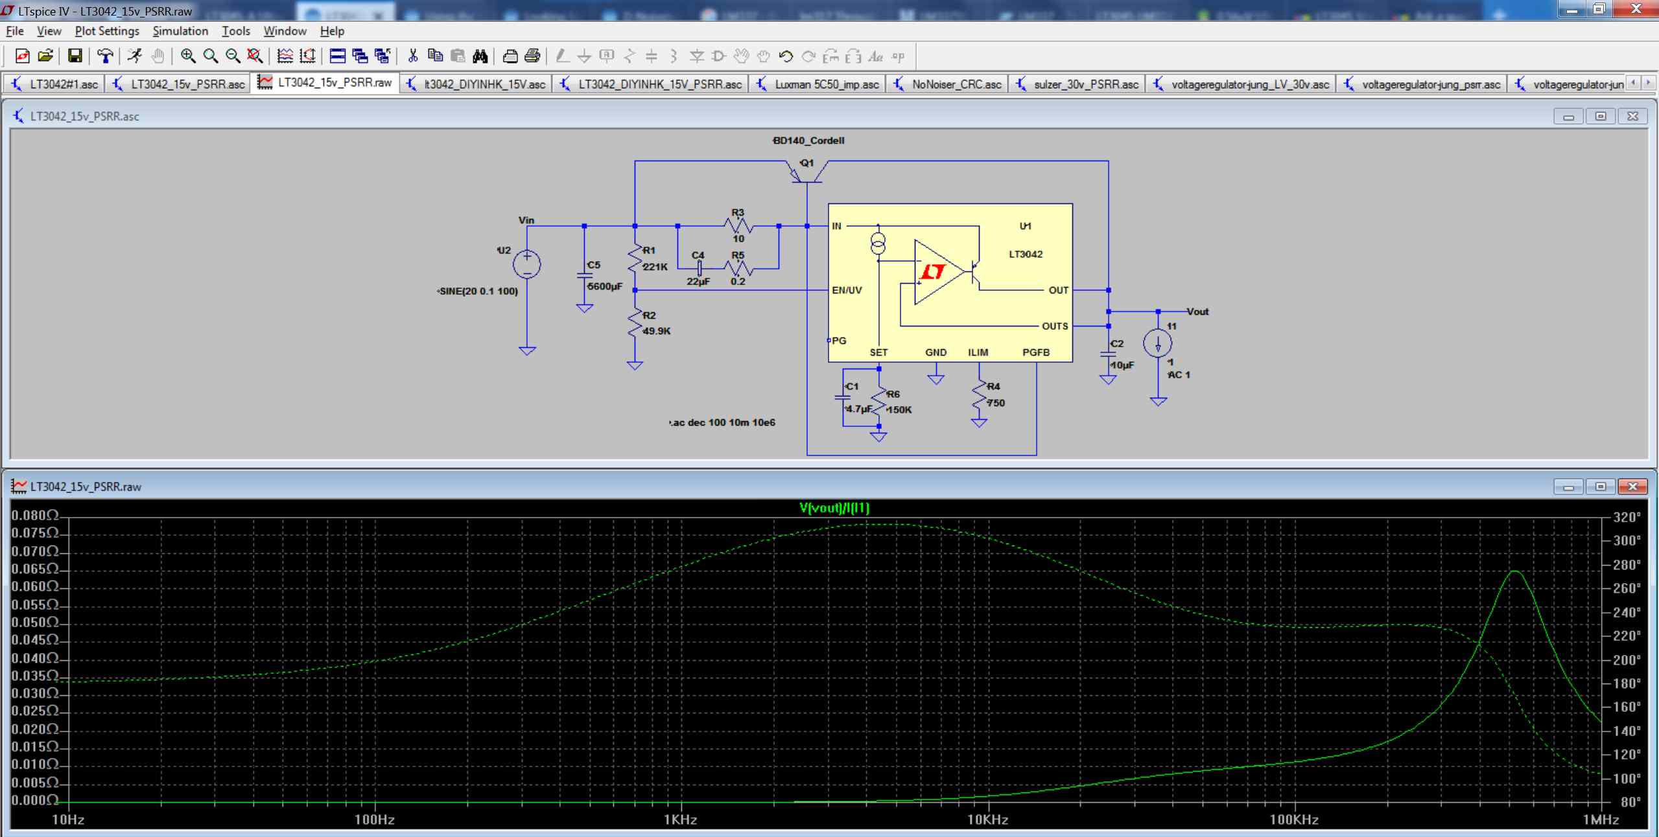Switch to the LT3042_15v_PSRR.asc tab
Image resolution: width=1659 pixels, height=837 pixels.
(x=179, y=84)
